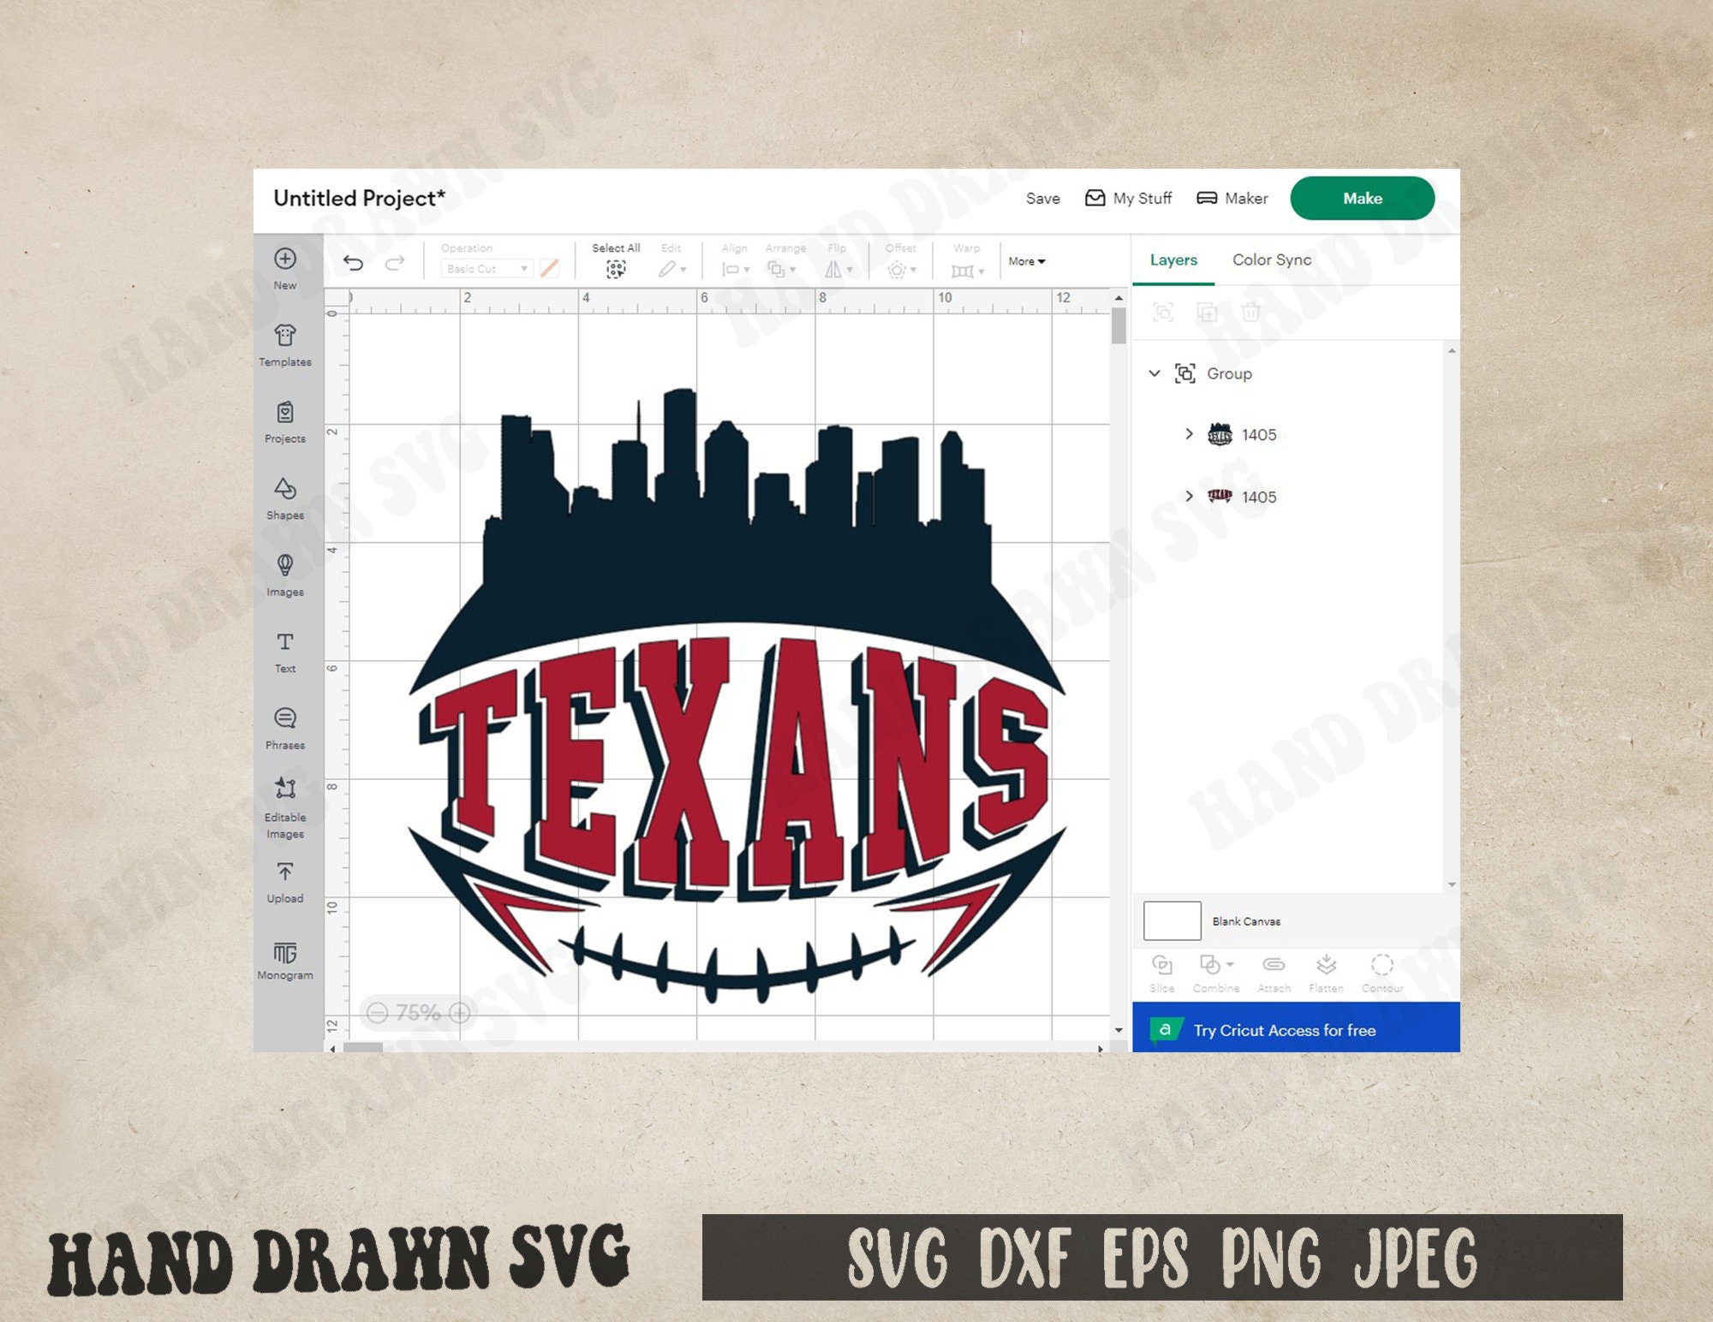Switch to the Color Sync tab

[1271, 259]
